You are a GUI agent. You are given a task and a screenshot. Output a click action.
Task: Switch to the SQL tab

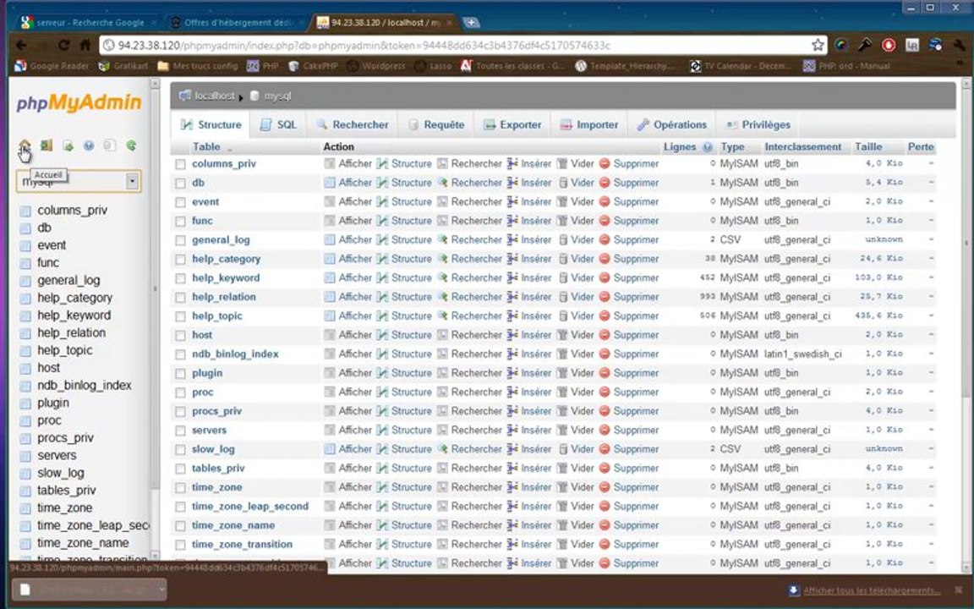[277, 125]
